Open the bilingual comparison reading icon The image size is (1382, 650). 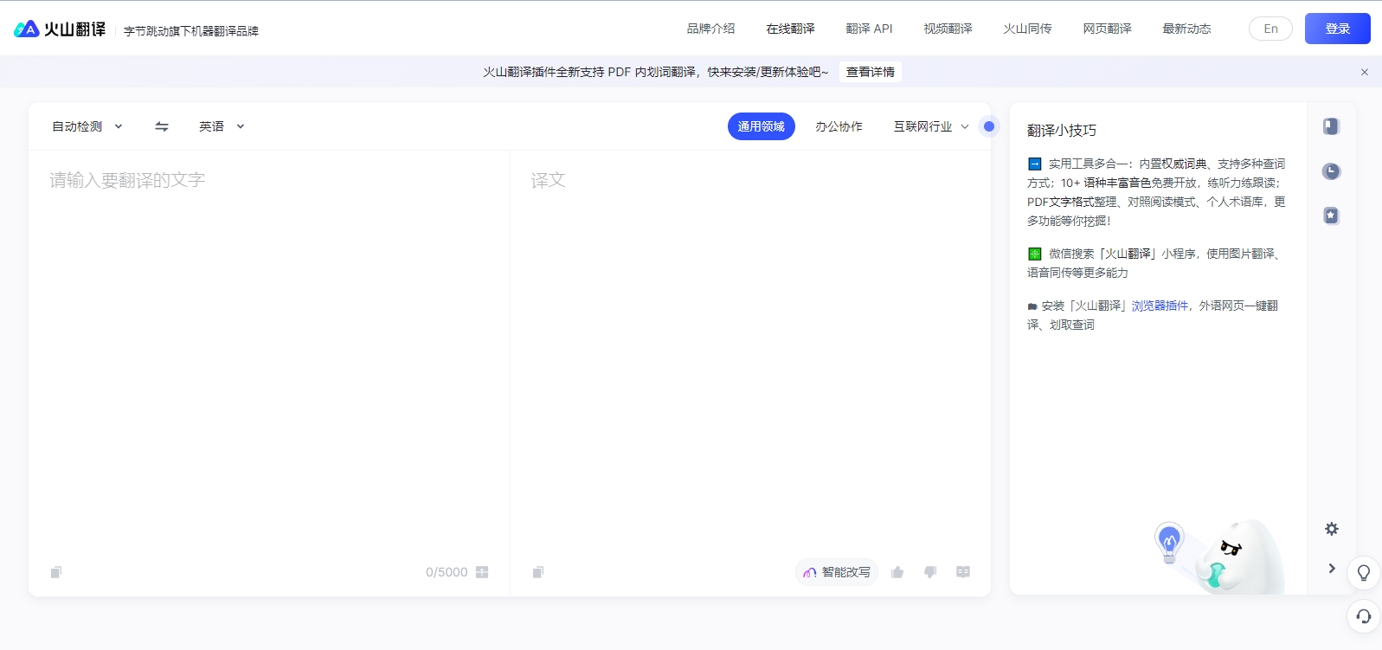[x=963, y=572]
